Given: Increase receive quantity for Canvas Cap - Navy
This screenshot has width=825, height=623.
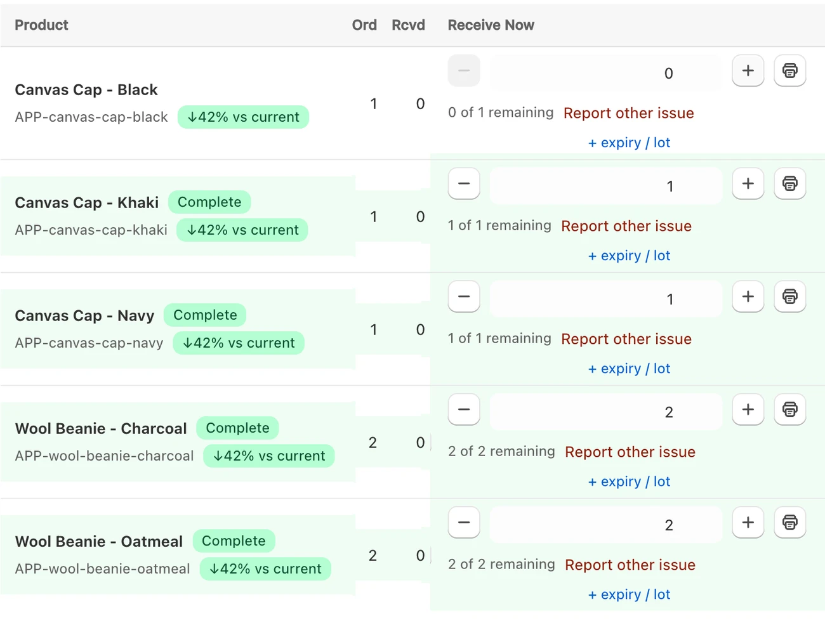Looking at the screenshot, I should [x=748, y=296].
